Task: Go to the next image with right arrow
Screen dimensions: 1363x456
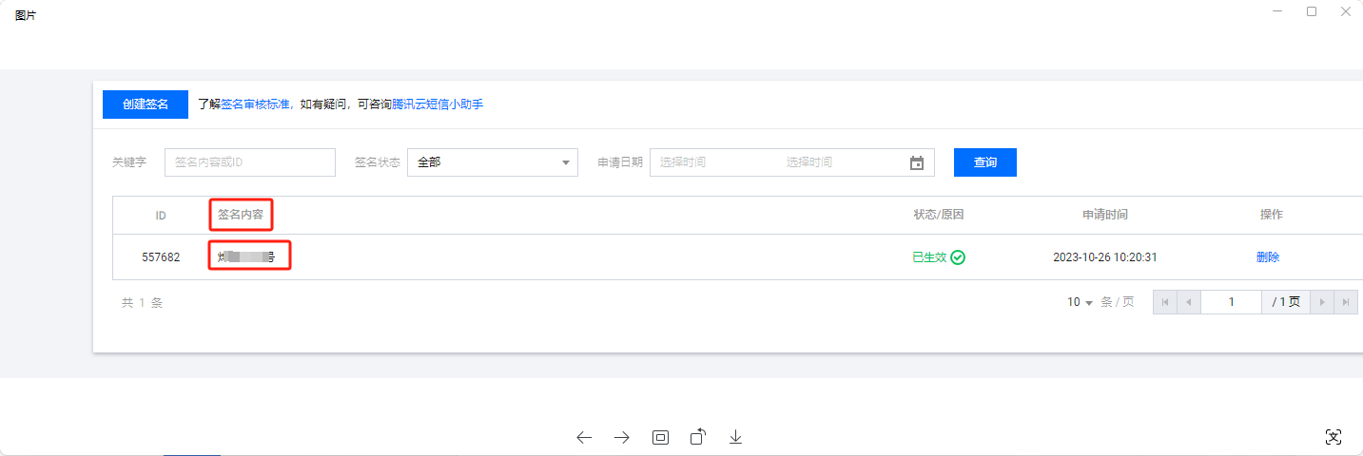Action: (x=622, y=437)
